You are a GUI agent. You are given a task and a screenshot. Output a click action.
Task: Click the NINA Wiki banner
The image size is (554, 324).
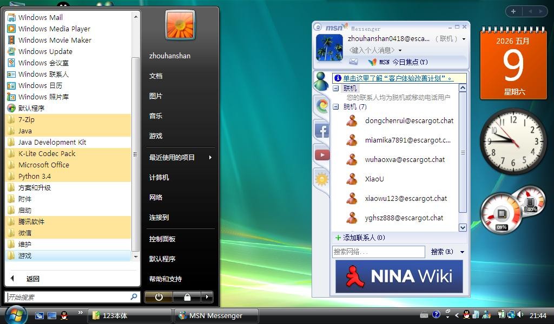[x=399, y=276]
